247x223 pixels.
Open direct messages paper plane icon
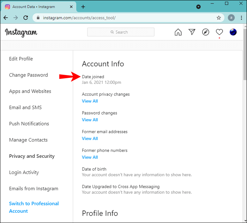pyautogui.click(x=192, y=32)
